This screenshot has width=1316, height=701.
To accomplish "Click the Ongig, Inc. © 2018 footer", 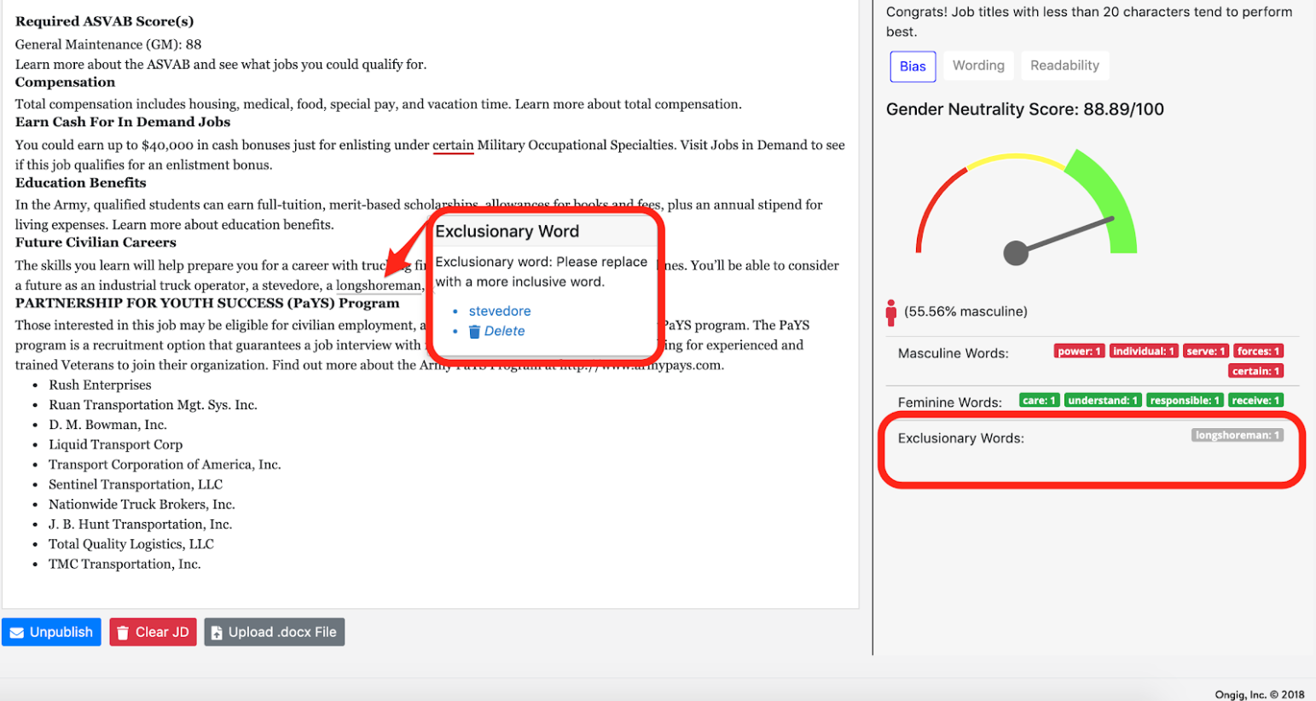I will pyautogui.click(x=1260, y=695).
